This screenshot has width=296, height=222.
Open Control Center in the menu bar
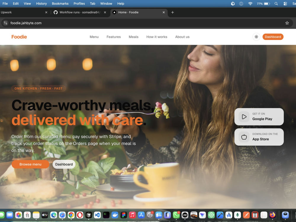[285, 4]
